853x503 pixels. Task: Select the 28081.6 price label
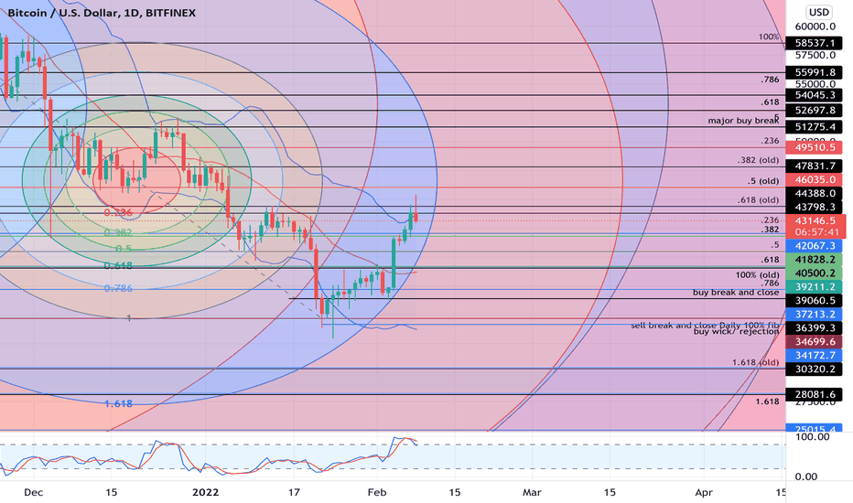814,394
